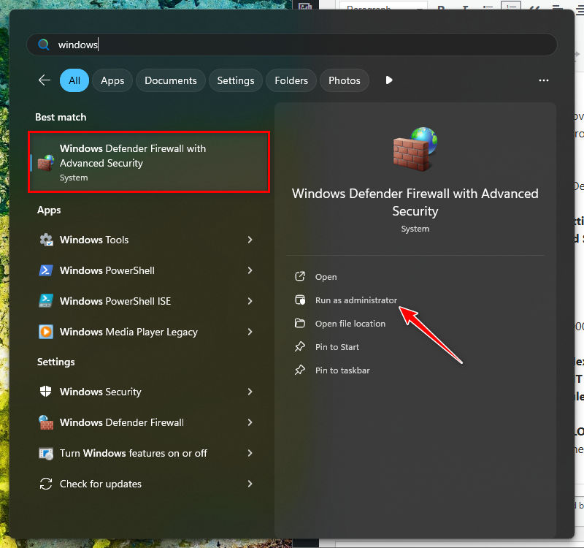This screenshot has width=584, height=548.
Task: Select the Documents filter tab
Action: [x=171, y=80]
